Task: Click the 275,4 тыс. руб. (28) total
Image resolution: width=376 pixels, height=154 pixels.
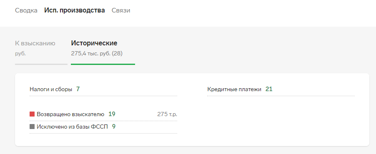Action: tap(97, 54)
